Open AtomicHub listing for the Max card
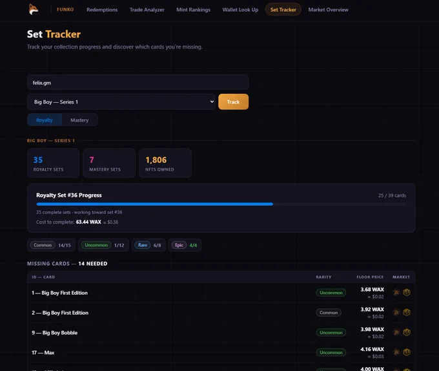Viewport: 439px width, 371px height. 396,352
